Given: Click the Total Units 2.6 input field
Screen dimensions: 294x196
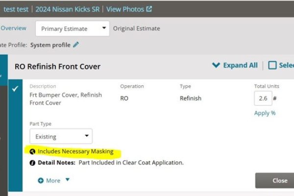Looking at the screenshot, I should (263, 98).
